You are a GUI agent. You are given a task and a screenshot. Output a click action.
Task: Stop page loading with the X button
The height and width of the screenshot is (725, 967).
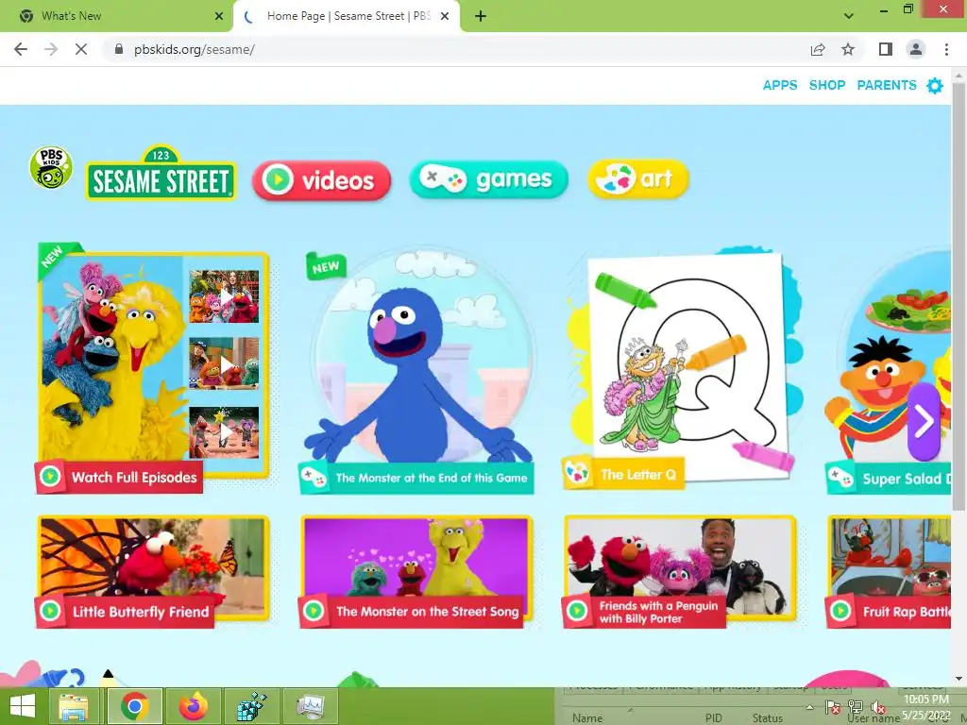[81, 49]
